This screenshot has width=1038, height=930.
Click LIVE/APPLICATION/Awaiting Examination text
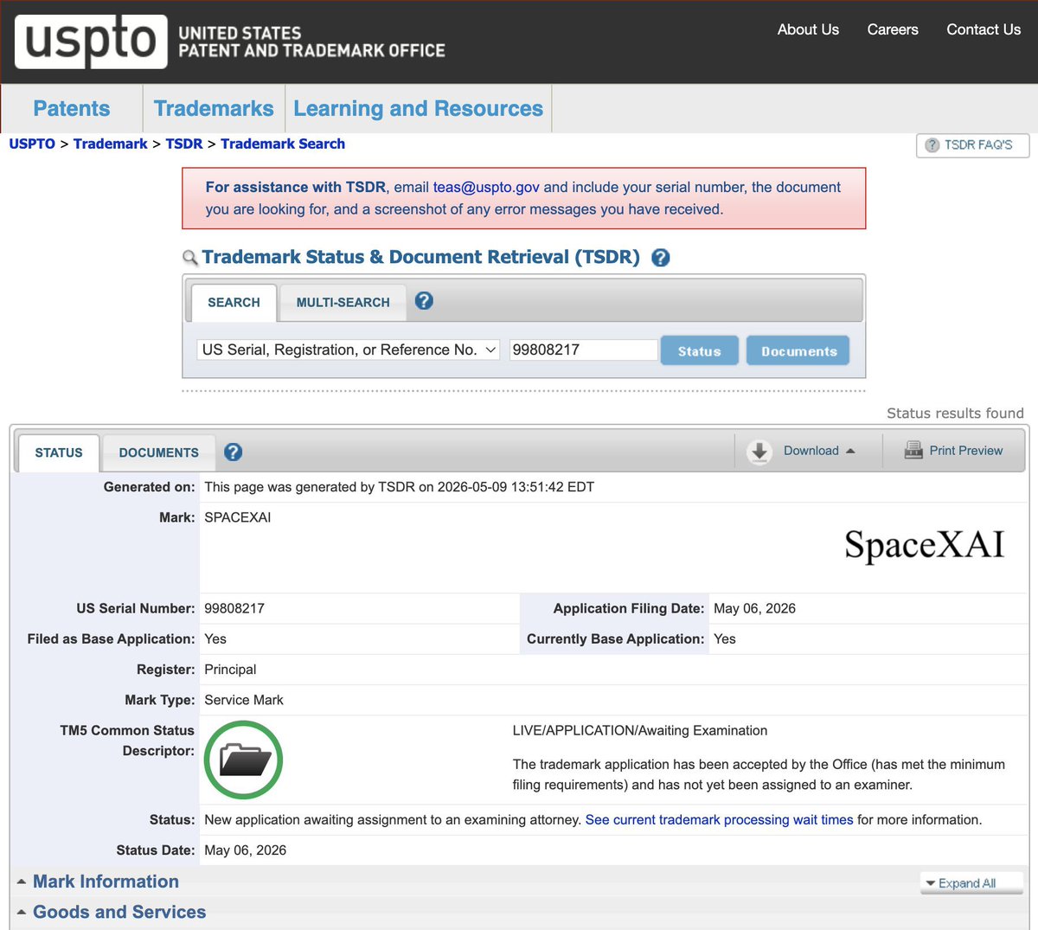coord(640,730)
